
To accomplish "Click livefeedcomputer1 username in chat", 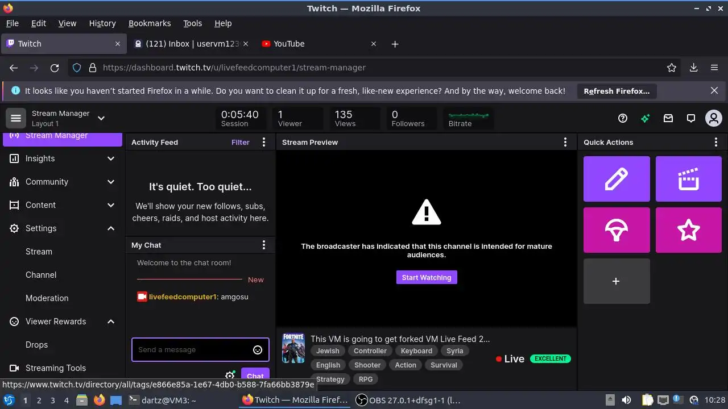I will (183, 297).
